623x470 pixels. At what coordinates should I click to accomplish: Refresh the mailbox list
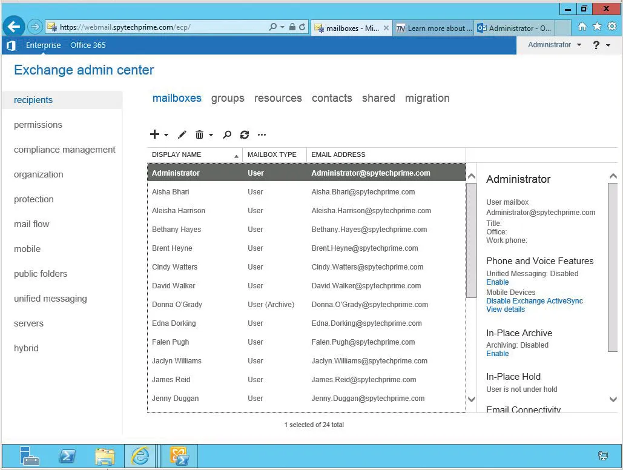point(245,135)
